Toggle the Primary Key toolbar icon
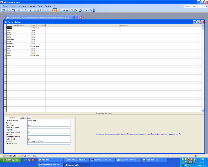This screenshot has height=167, width=208. (x=55, y=10)
